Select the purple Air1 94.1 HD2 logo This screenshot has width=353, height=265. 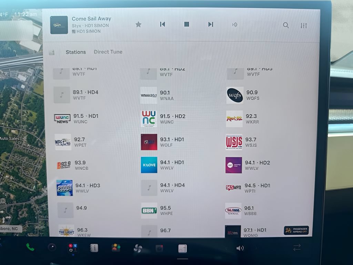click(x=234, y=165)
